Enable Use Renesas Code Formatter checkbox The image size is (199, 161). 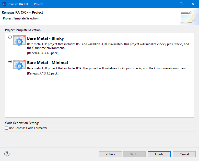[x=7, y=128]
